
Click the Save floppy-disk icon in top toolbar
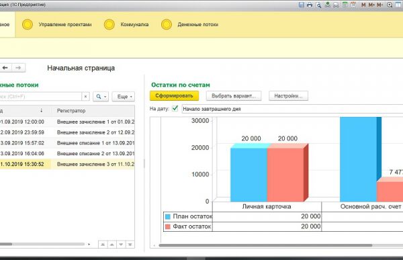coord(301,5)
